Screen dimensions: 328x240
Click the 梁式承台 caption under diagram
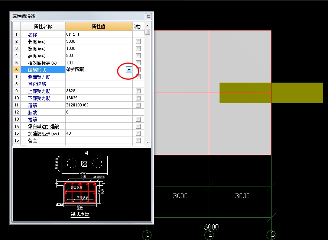click(x=80, y=214)
